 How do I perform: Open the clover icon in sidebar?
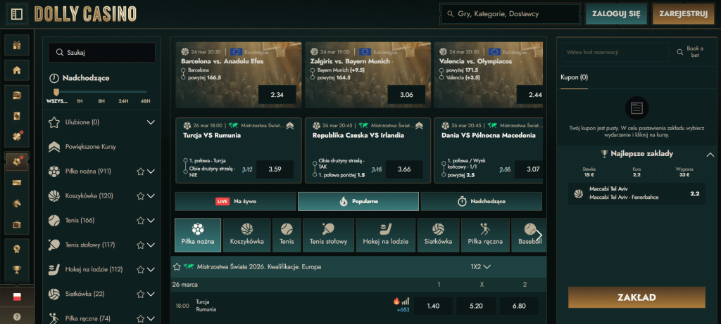click(17, 137)
